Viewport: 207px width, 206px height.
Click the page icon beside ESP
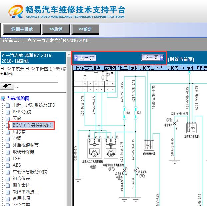point(8,159)
